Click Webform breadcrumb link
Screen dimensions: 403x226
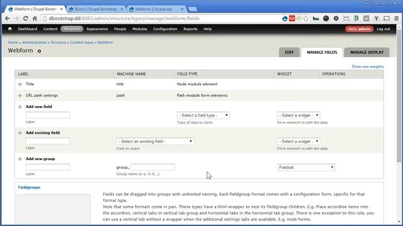(x=105, y=42)
